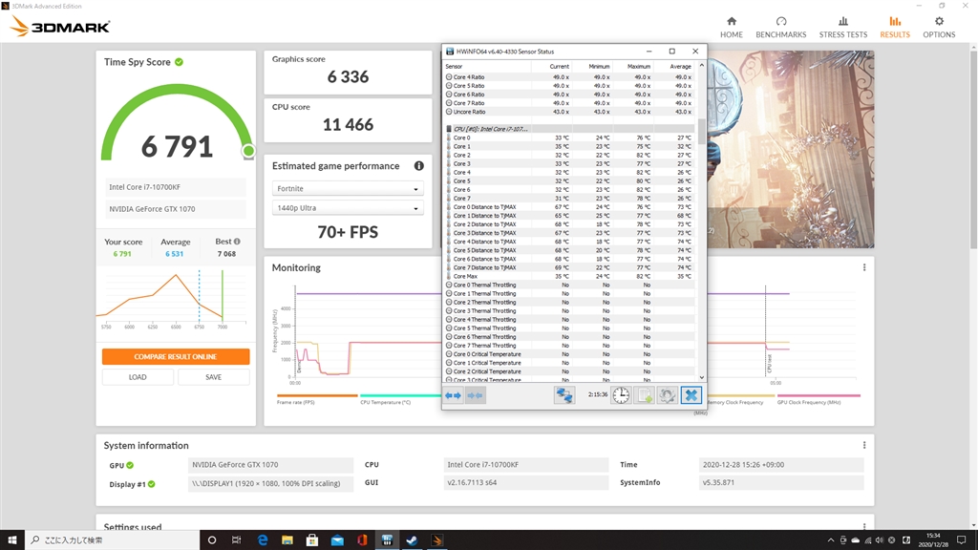
Task: Open the HWiNFO clock timer icon
Action: [x=621, y=394]
